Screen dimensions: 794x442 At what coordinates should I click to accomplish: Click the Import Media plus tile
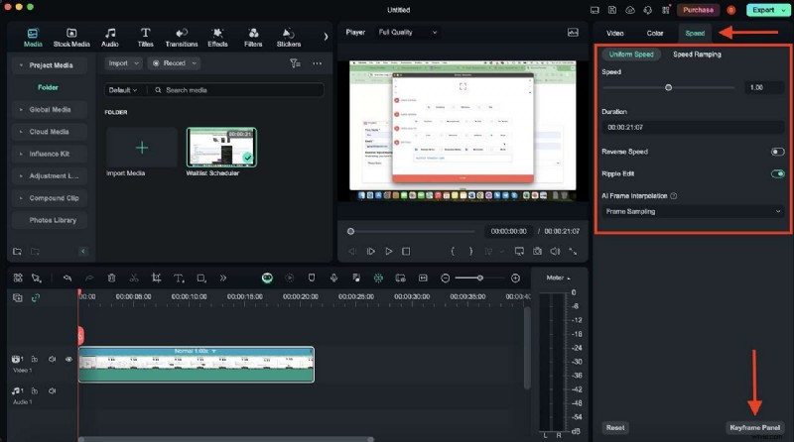click(142, 147)
